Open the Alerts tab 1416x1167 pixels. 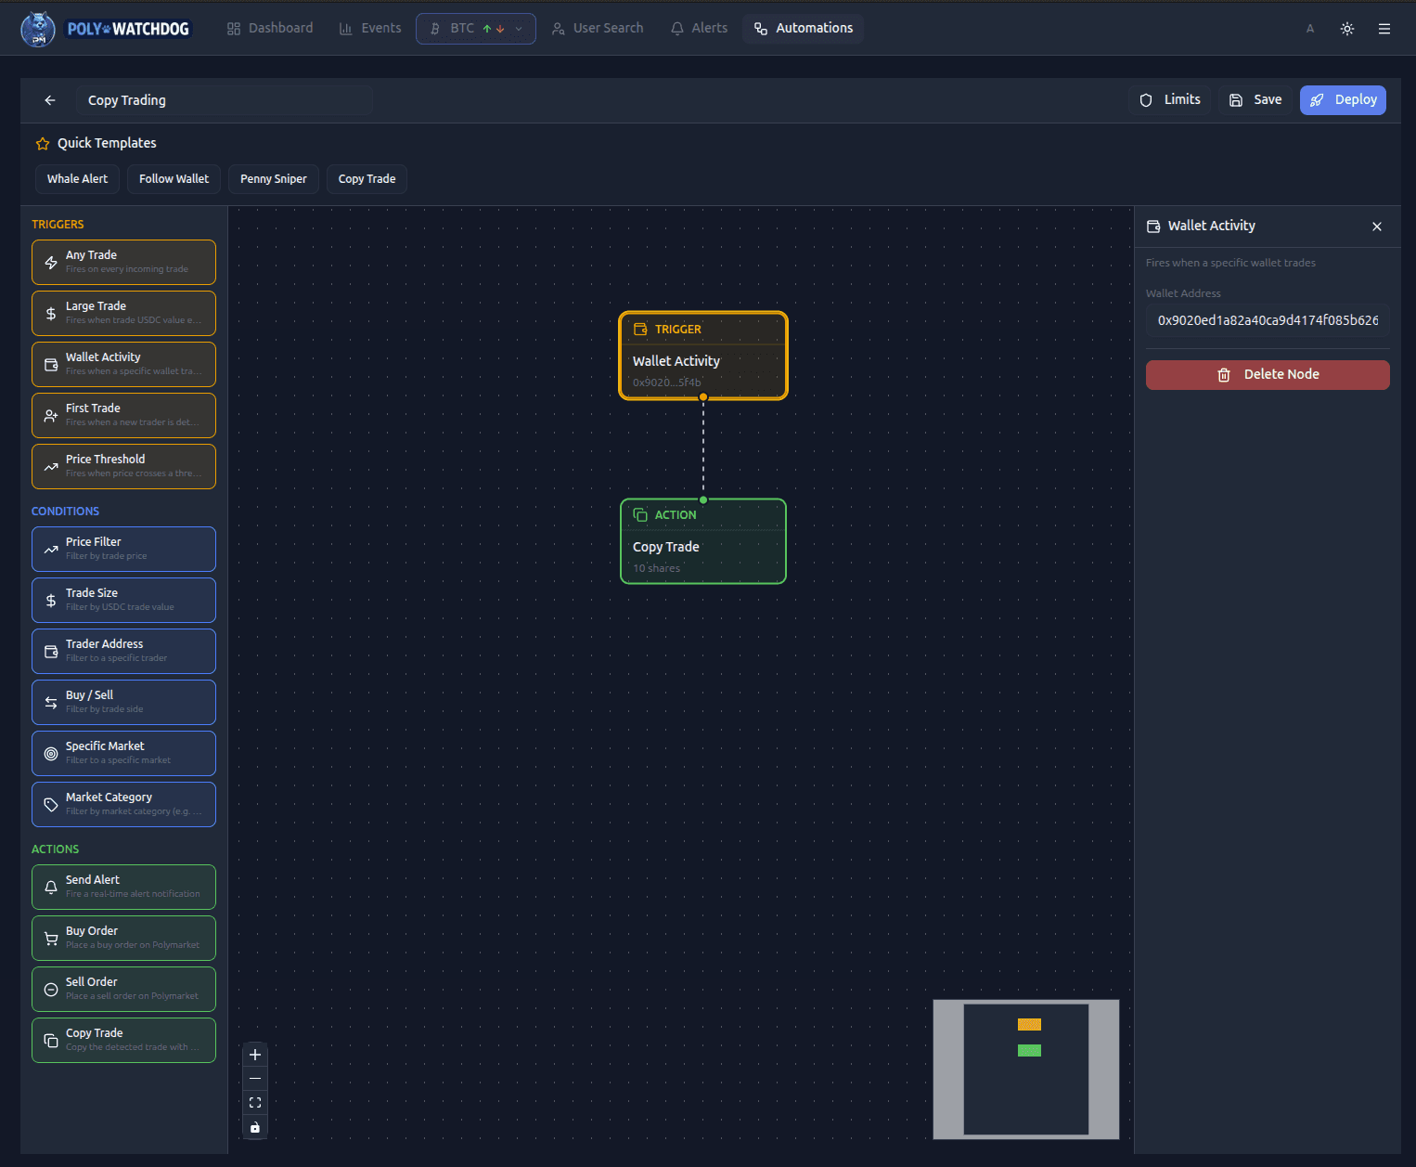coord(700,29)
